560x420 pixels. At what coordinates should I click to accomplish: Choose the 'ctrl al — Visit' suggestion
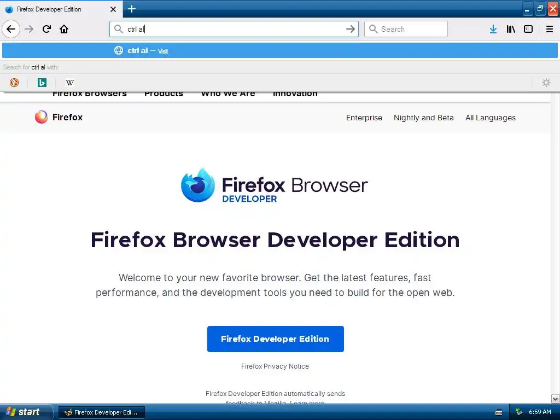(279, 50)
